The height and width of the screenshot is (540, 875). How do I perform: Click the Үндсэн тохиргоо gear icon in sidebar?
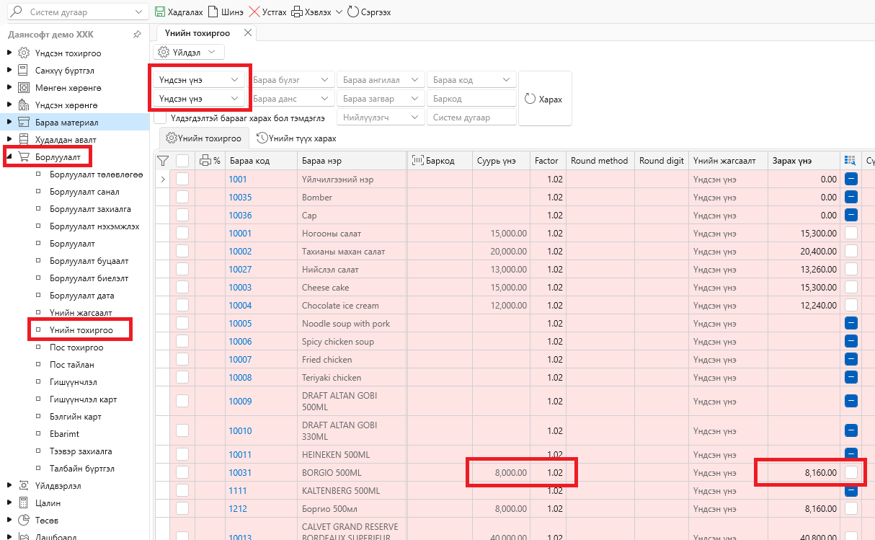23,53
